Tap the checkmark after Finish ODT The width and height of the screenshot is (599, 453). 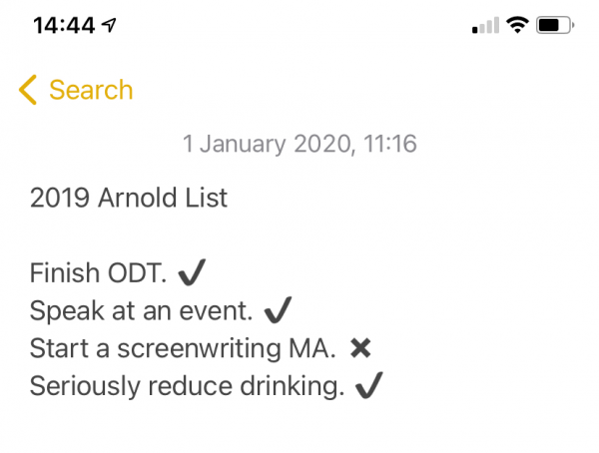point(192,272)
